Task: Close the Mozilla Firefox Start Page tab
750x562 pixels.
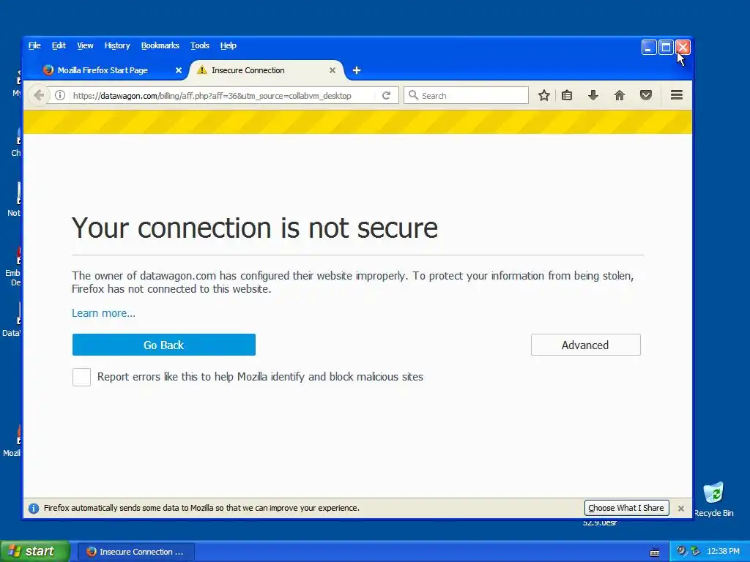Action: [x=179, y=70]
